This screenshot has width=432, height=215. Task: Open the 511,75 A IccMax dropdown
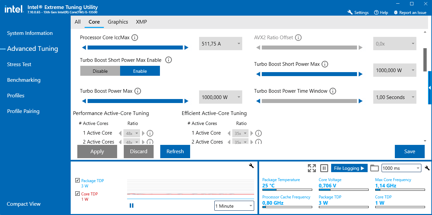coord(221,44)
